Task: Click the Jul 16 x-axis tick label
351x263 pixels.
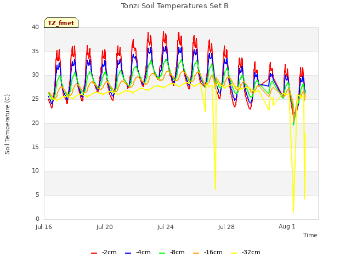Action: [x=44, y=227]
